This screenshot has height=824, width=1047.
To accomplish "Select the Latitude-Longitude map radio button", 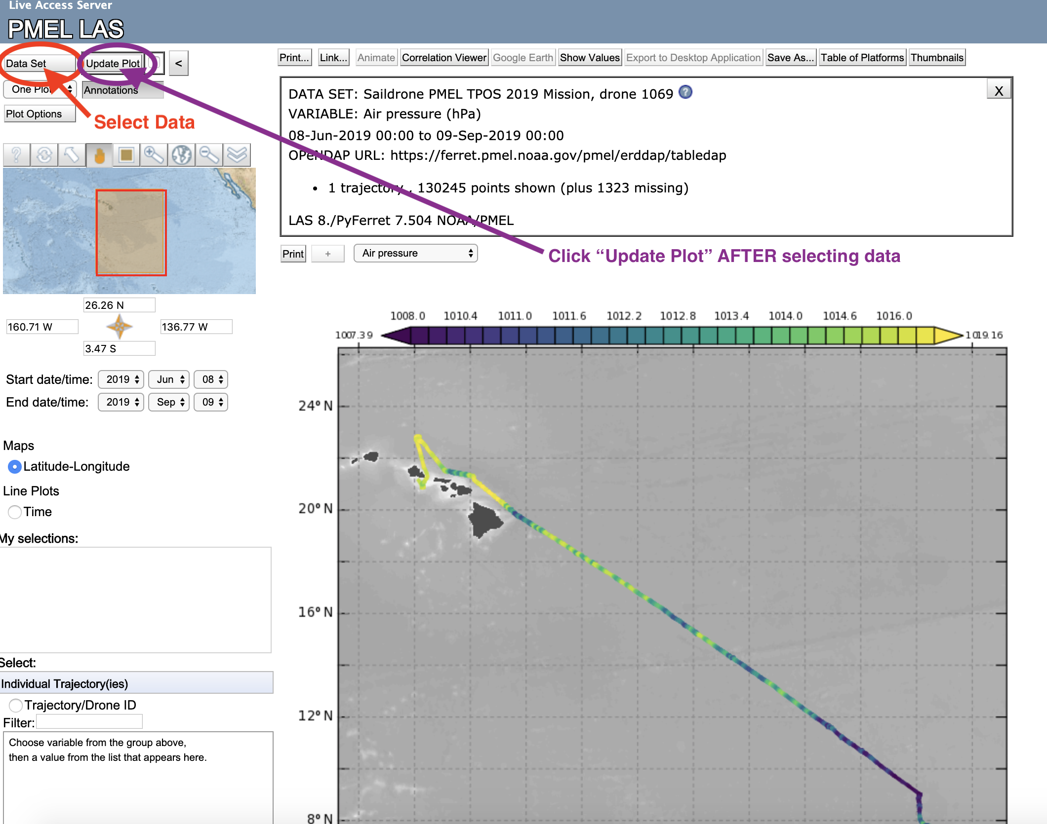I will point(15,466).
